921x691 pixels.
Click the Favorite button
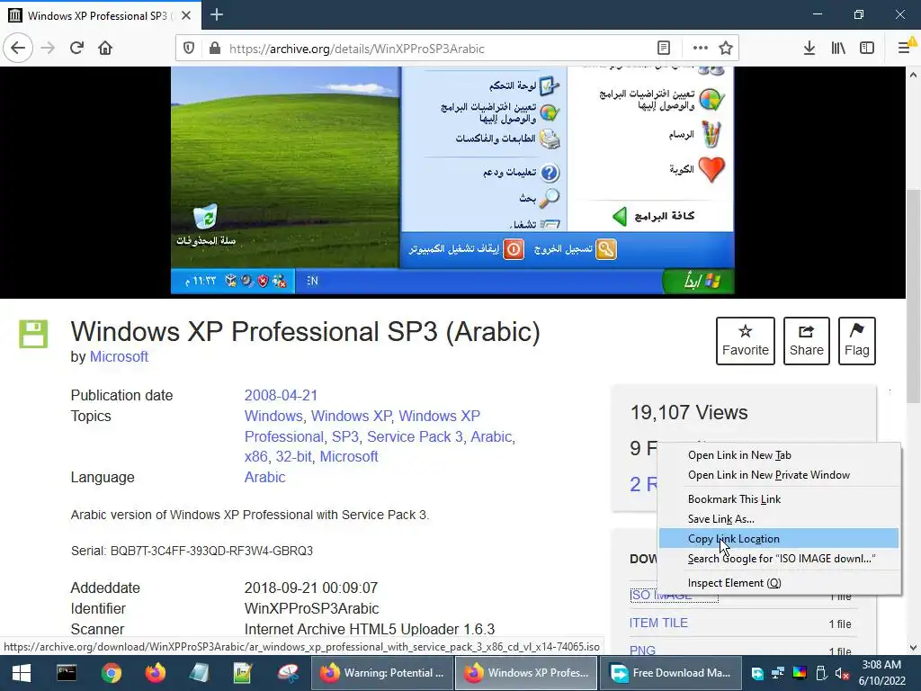746,341
